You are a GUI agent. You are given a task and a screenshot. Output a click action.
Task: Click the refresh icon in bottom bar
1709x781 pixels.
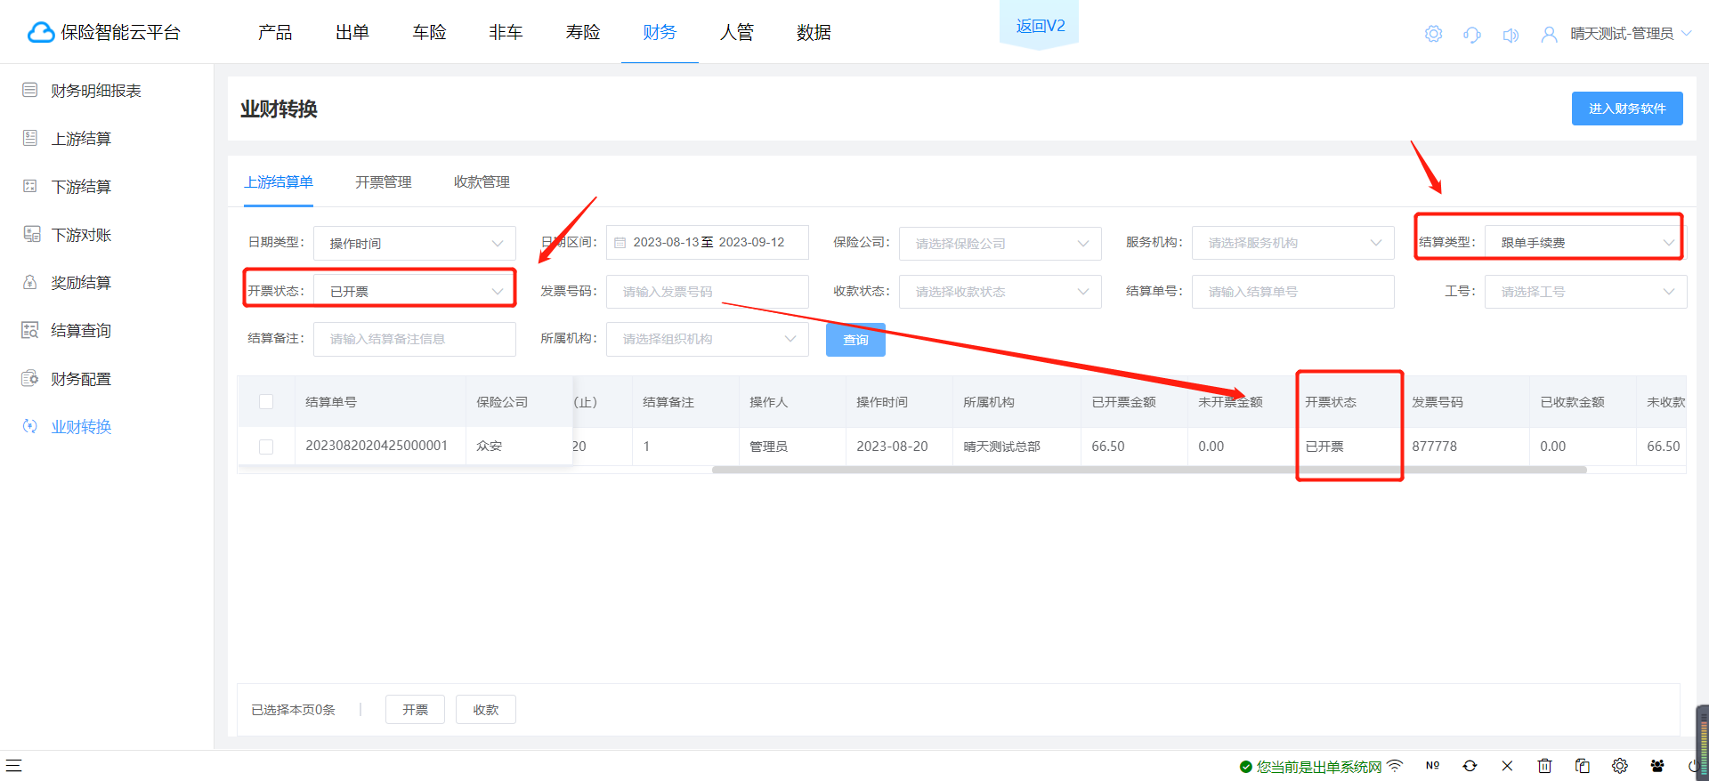1470,766
